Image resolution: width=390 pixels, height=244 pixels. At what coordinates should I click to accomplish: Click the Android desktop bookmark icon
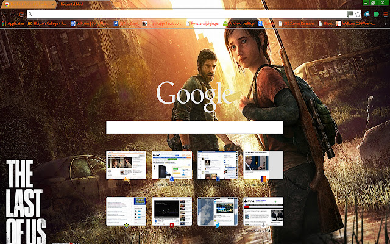(x=225, y=24)
